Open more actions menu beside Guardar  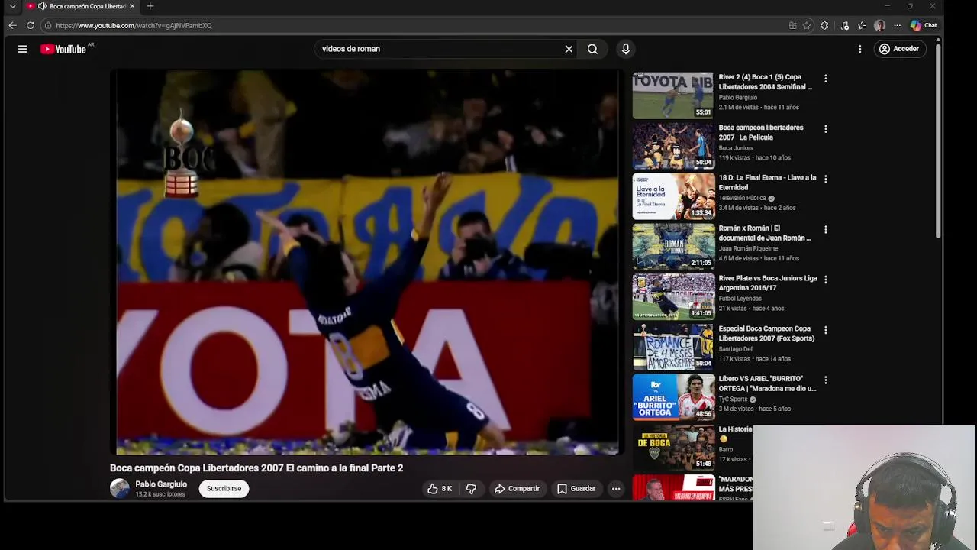point(616,489)
